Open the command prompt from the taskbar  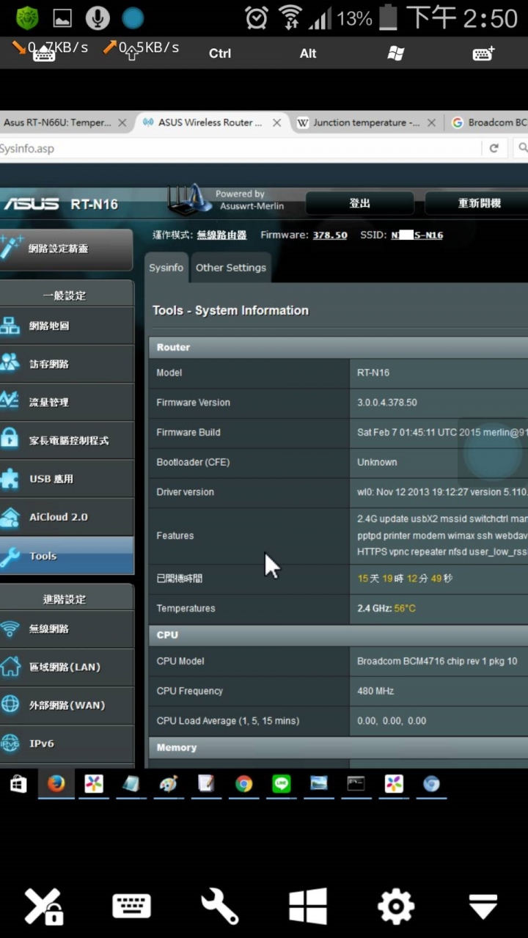coord(356,784)
